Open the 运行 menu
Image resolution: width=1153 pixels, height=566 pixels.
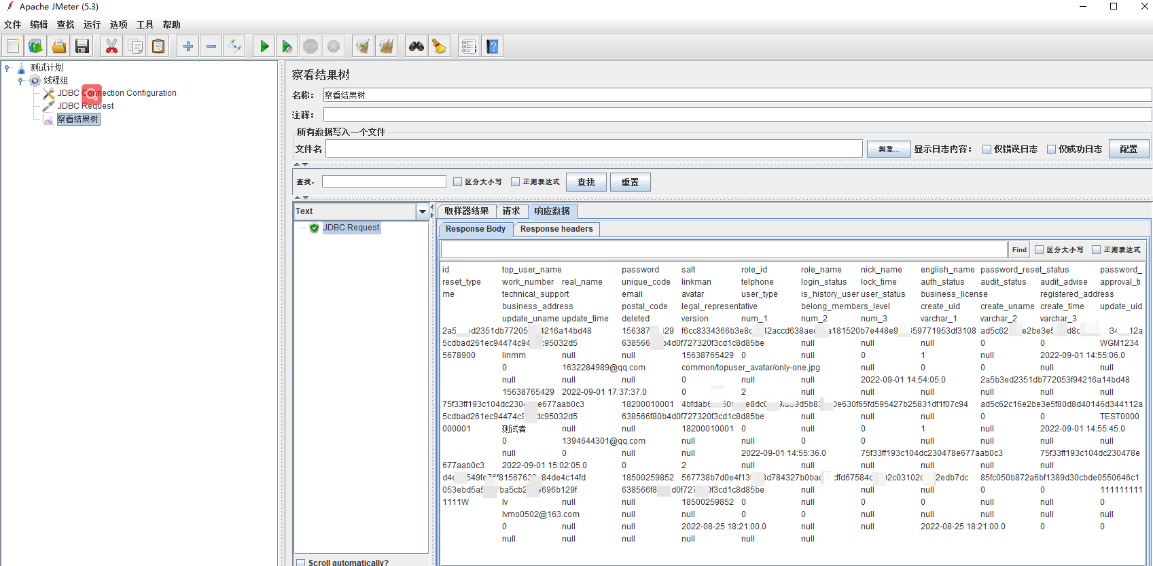(92, 24)
